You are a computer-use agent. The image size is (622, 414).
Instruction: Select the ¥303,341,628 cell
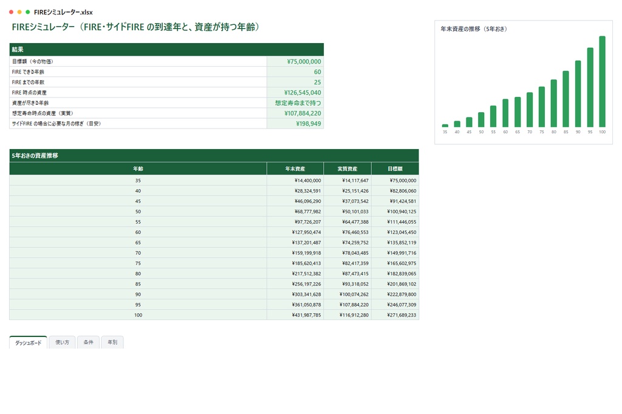[x=295, y=294]
